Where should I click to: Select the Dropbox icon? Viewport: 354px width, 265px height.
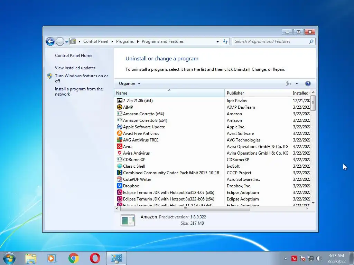point(119,186)
